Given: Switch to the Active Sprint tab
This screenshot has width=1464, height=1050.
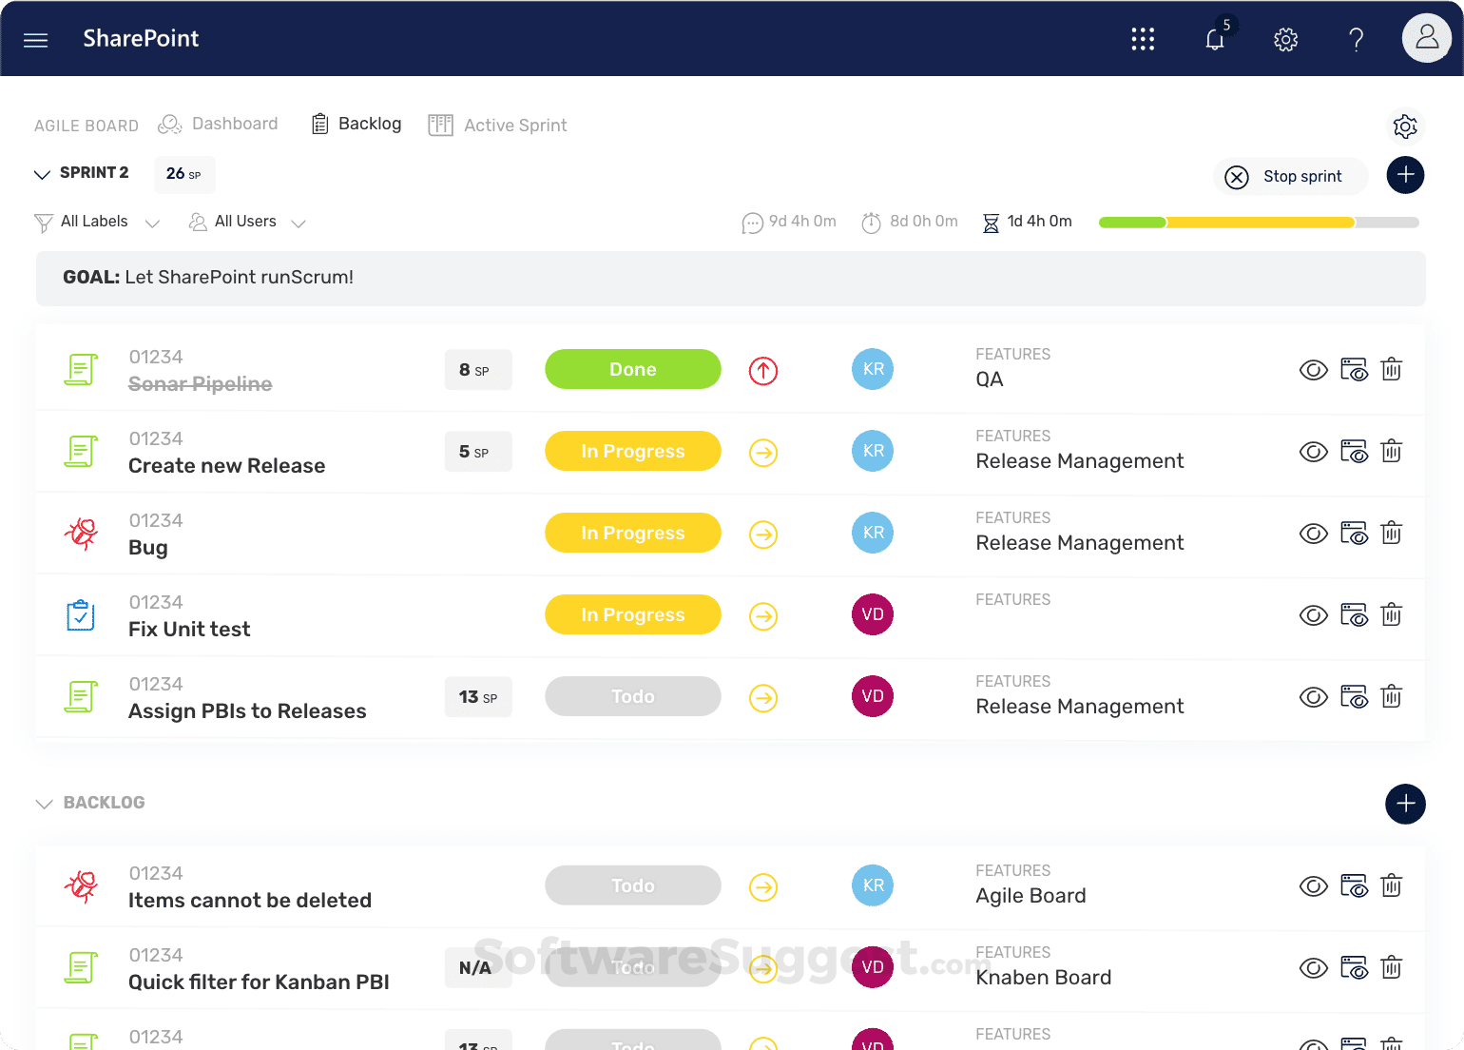Looking at the screenshot, I should click(497, 125).
